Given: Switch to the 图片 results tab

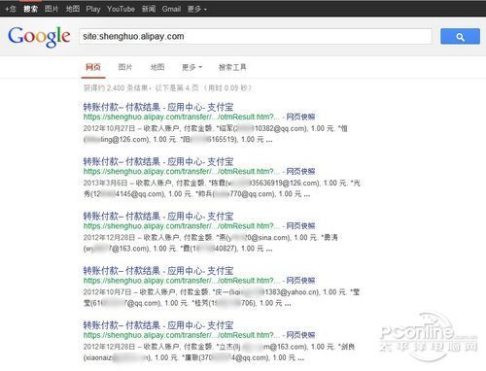Looking at the screenshot, I should [125, 67].
